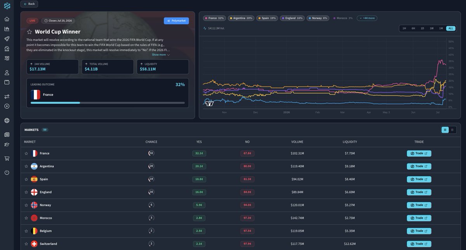The width and height of the screenshot is (466, 250).
Task: Click Trade button for Argentina
Action: pyautogui.click(x=419, y=166)
